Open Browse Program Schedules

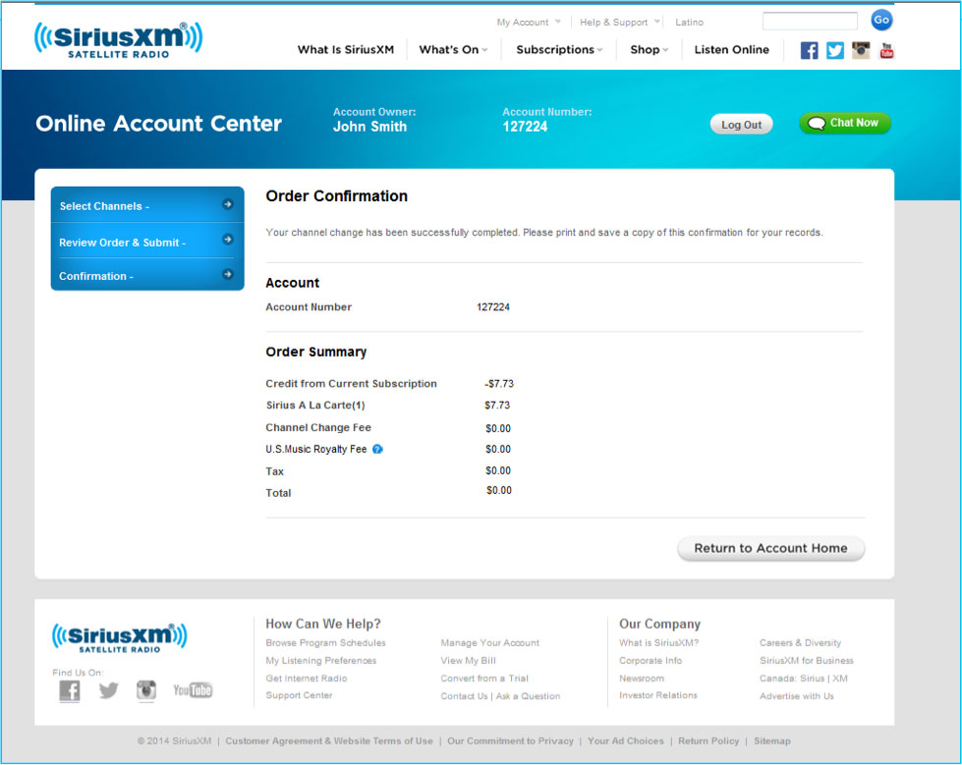click(326, 643)
